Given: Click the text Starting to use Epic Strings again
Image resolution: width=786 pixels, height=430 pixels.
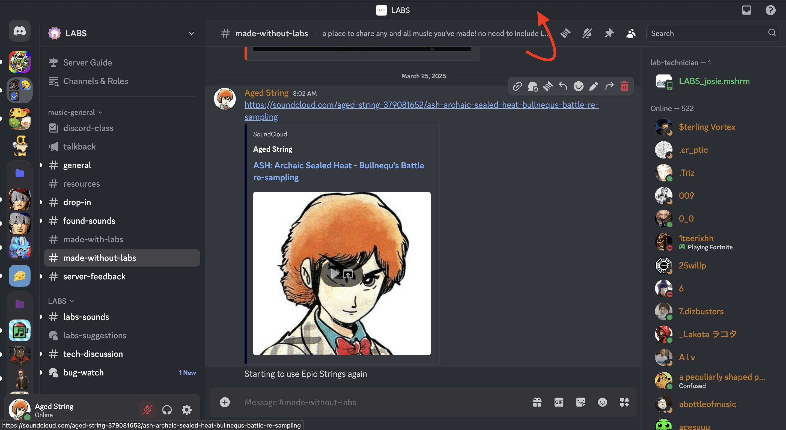Looking at the screenshot, I should point(305,374).
